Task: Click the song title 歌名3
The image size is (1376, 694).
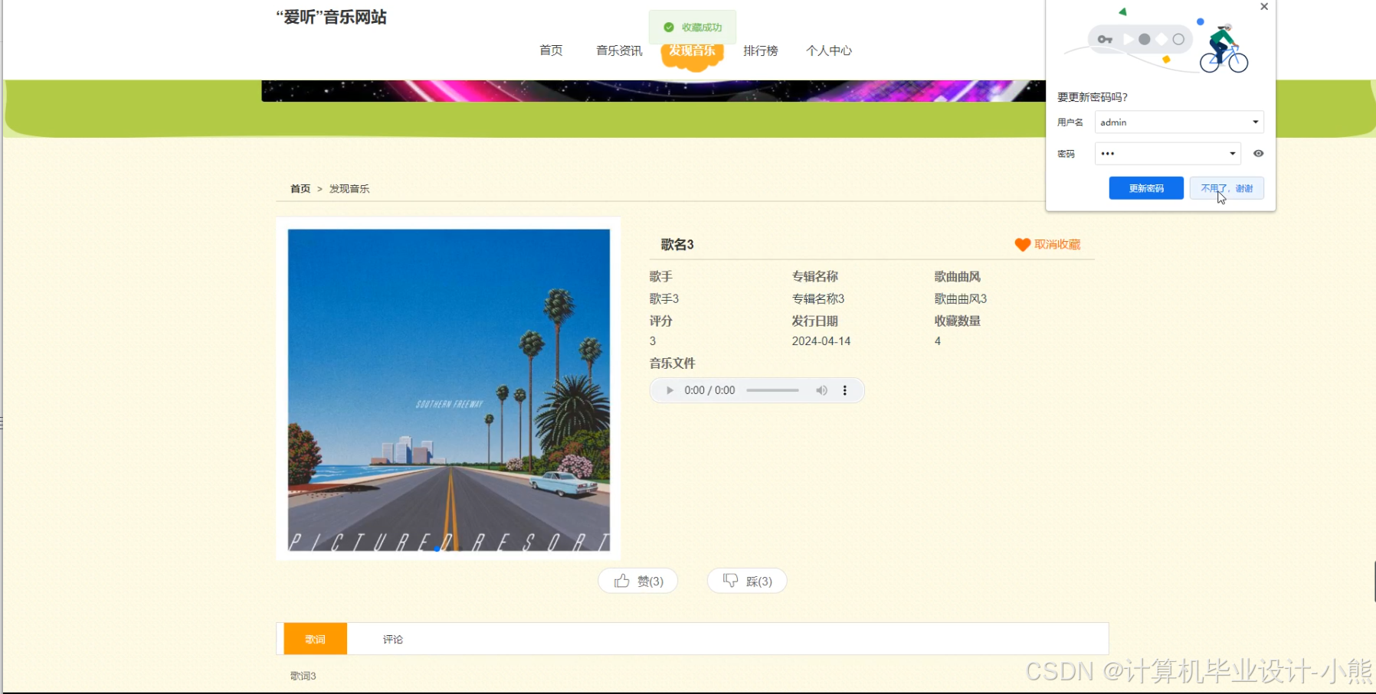Action: (677, 245)
